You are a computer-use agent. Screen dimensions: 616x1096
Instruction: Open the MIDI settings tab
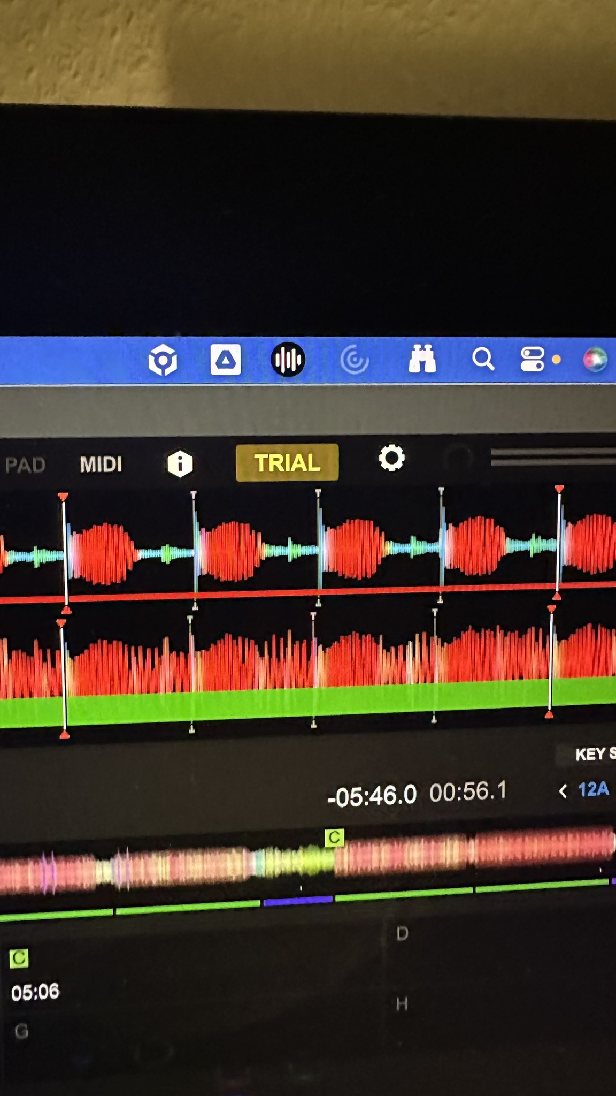tap(101, 464)
